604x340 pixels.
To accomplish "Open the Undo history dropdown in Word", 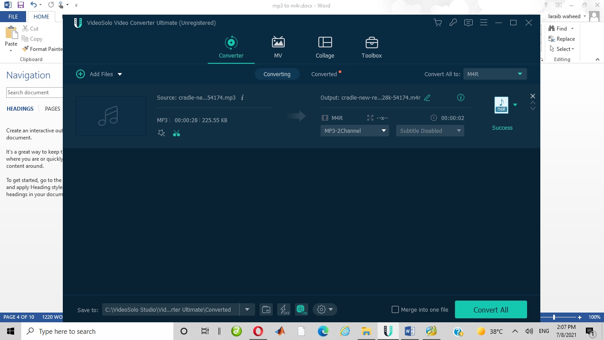I will (x=41, y=5).
